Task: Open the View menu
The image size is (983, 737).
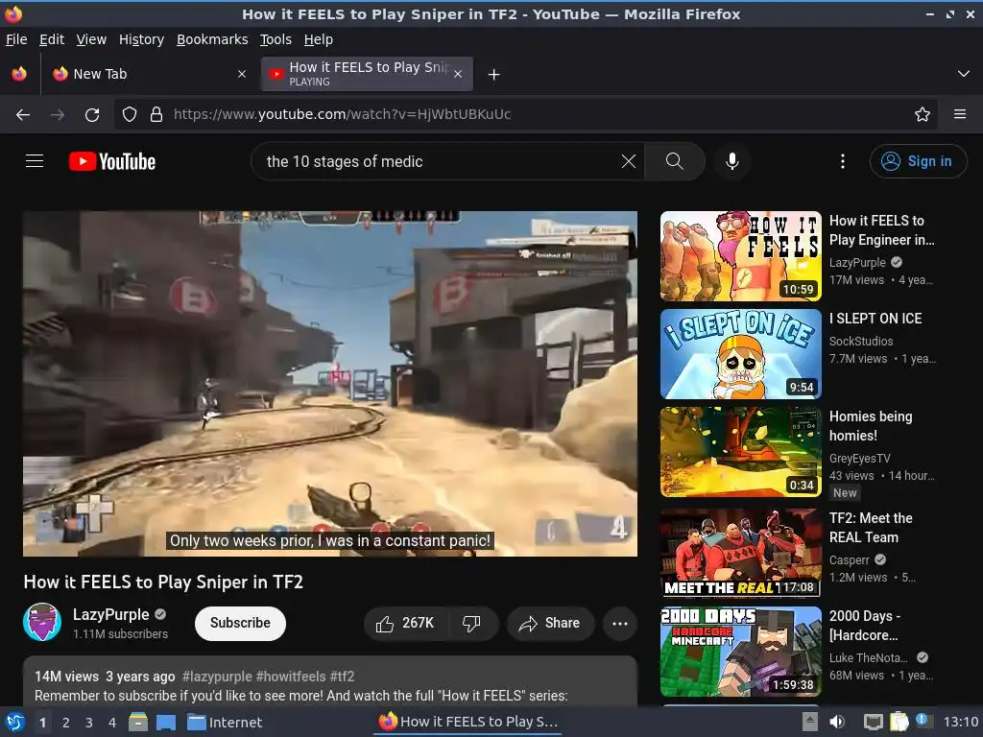Action: [x=91, y=39]
